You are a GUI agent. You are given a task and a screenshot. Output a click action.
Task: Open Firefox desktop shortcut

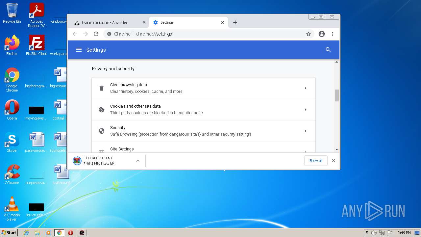[12, 45]
